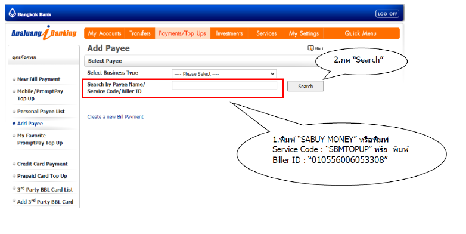
Task: Open My Favorite PromptPay Top Up
Action: tap(40, 139)
